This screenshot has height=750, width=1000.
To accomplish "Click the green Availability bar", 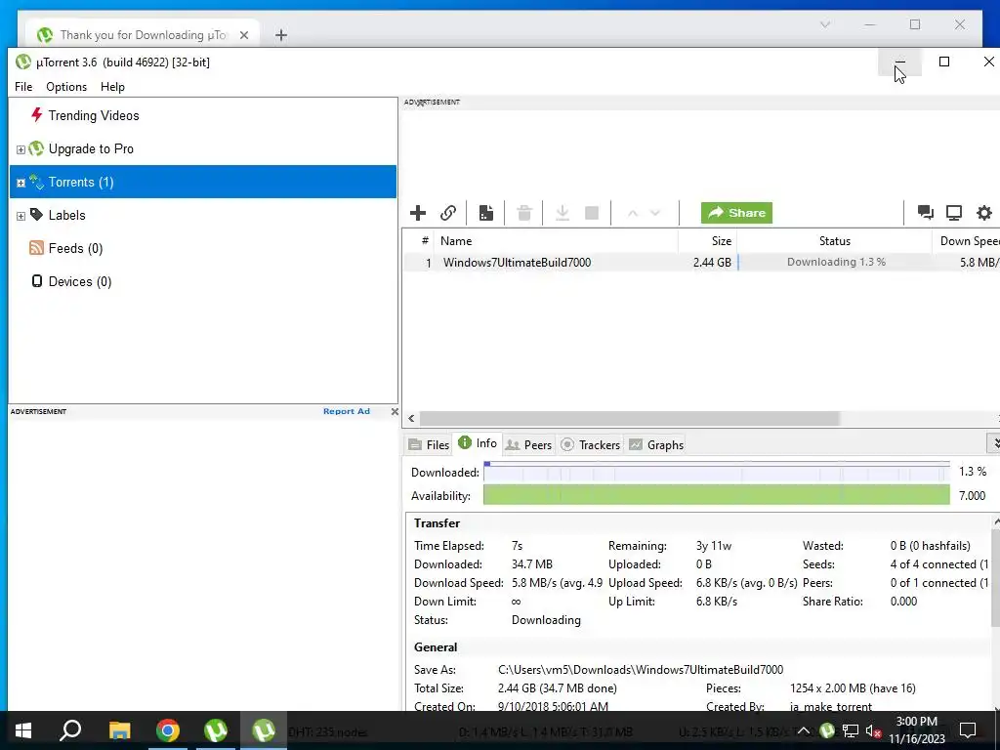I will point(717,495).
